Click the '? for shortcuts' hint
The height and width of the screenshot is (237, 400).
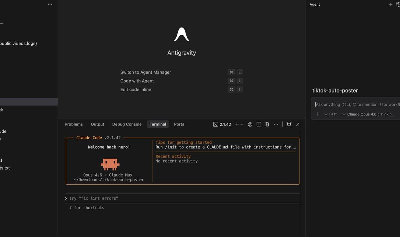87,208
